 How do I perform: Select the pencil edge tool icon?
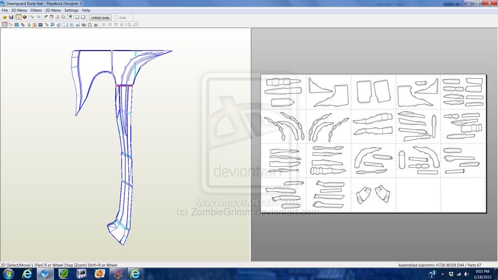(x=46, y=17)
